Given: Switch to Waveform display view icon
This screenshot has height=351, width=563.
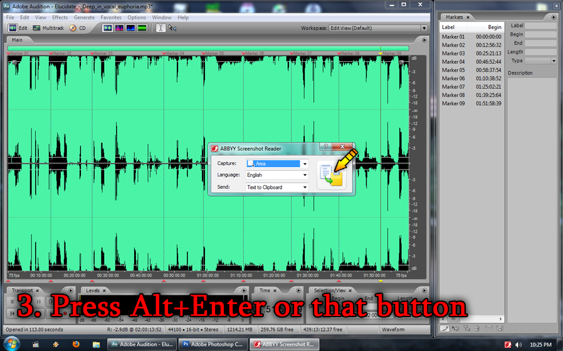Looking at the screenshot, I should pyautogui.click(x=108, y=28).
